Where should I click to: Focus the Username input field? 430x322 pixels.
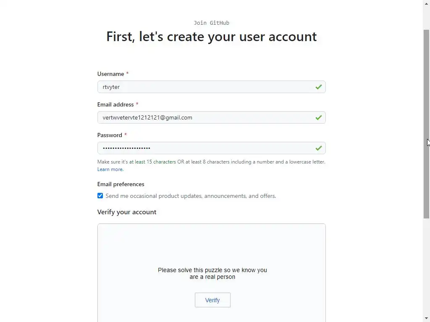206,87
